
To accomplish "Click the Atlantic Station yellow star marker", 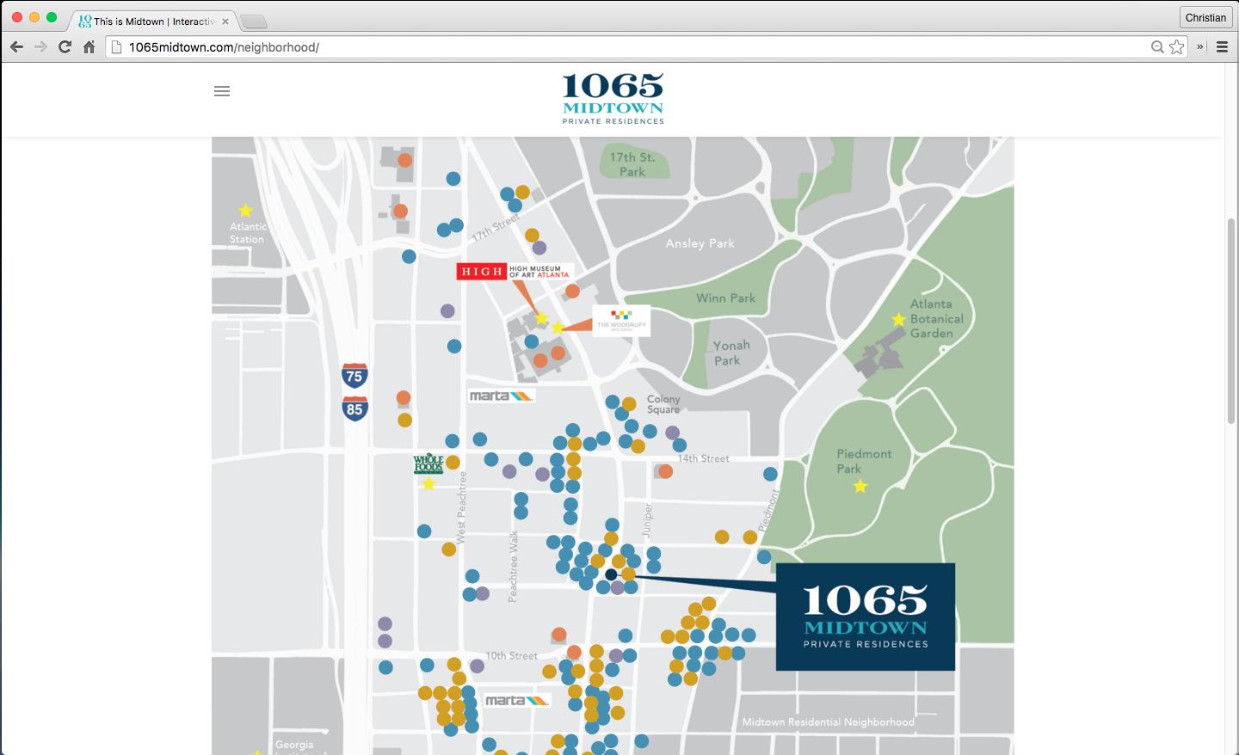I will [x=245, y=211].
